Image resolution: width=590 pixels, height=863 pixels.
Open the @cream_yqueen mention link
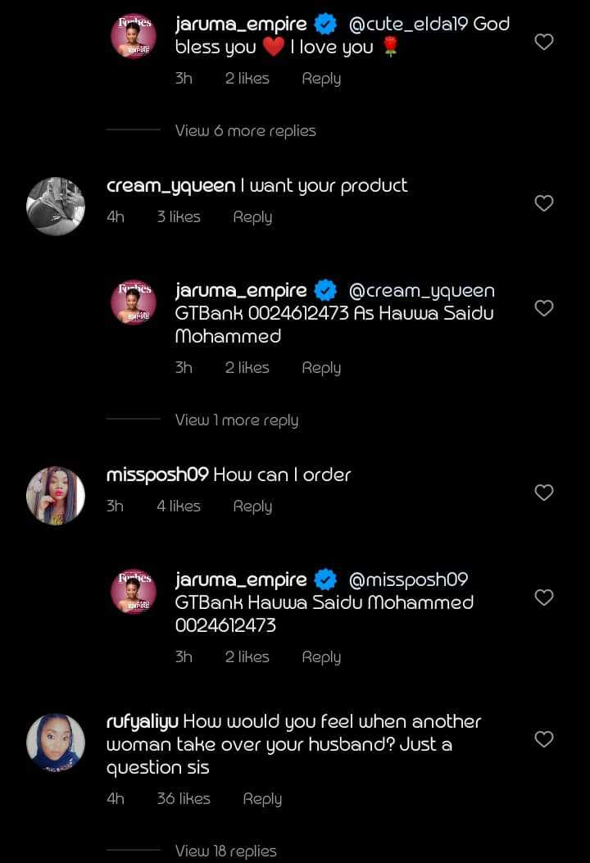point(422,291)
